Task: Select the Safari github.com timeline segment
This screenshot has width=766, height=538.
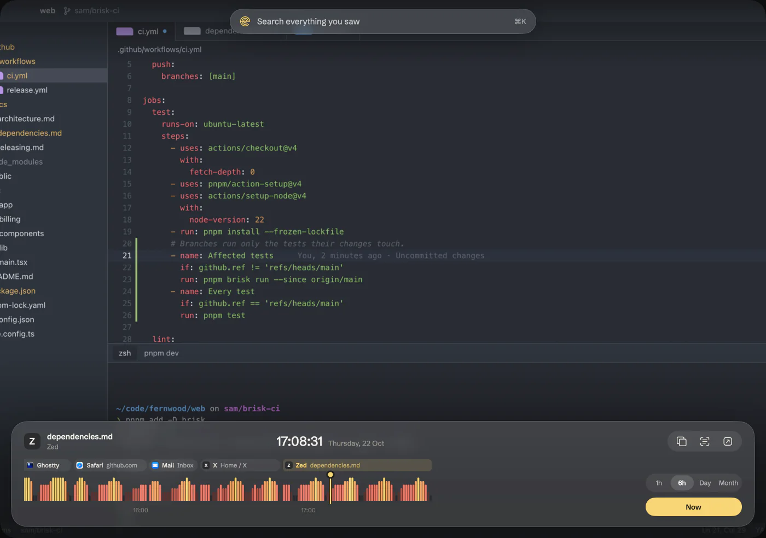Action: 110,465
